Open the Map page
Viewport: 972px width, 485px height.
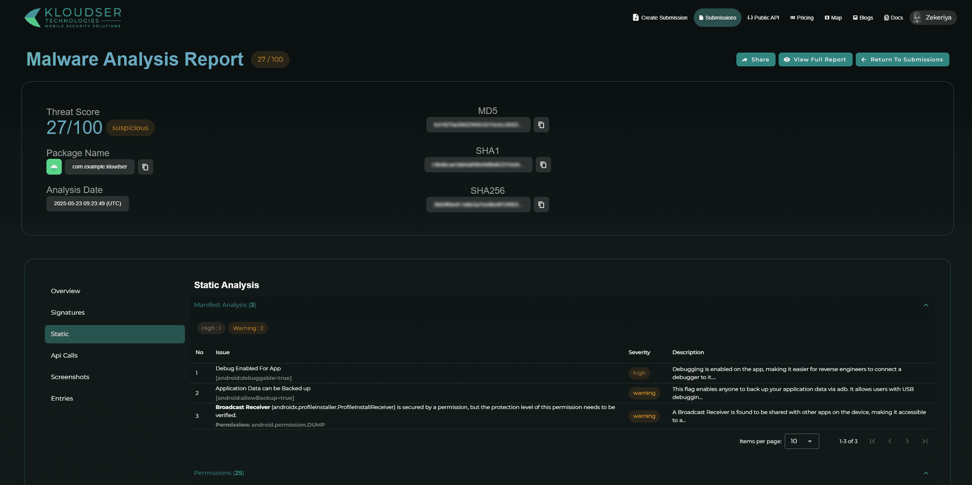(833, 18)
